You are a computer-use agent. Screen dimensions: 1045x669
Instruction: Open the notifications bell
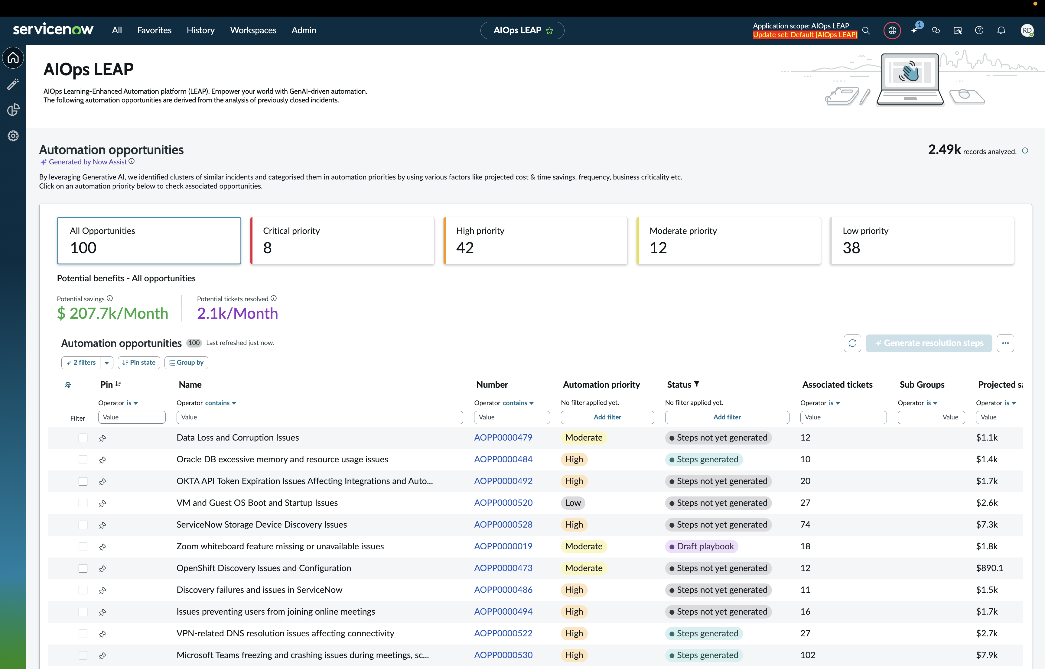[x=1001, y=31]
